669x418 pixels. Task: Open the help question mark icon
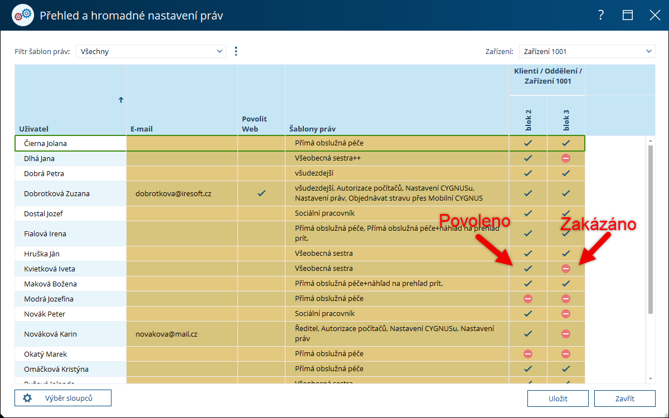click(x=600, y=15)
